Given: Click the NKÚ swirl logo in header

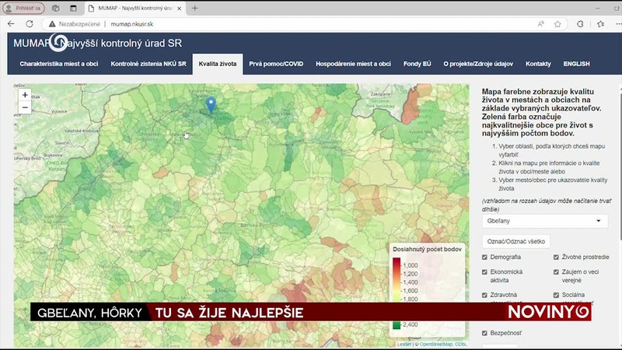Looking at the screenshot, I should (x=58, y=43).
